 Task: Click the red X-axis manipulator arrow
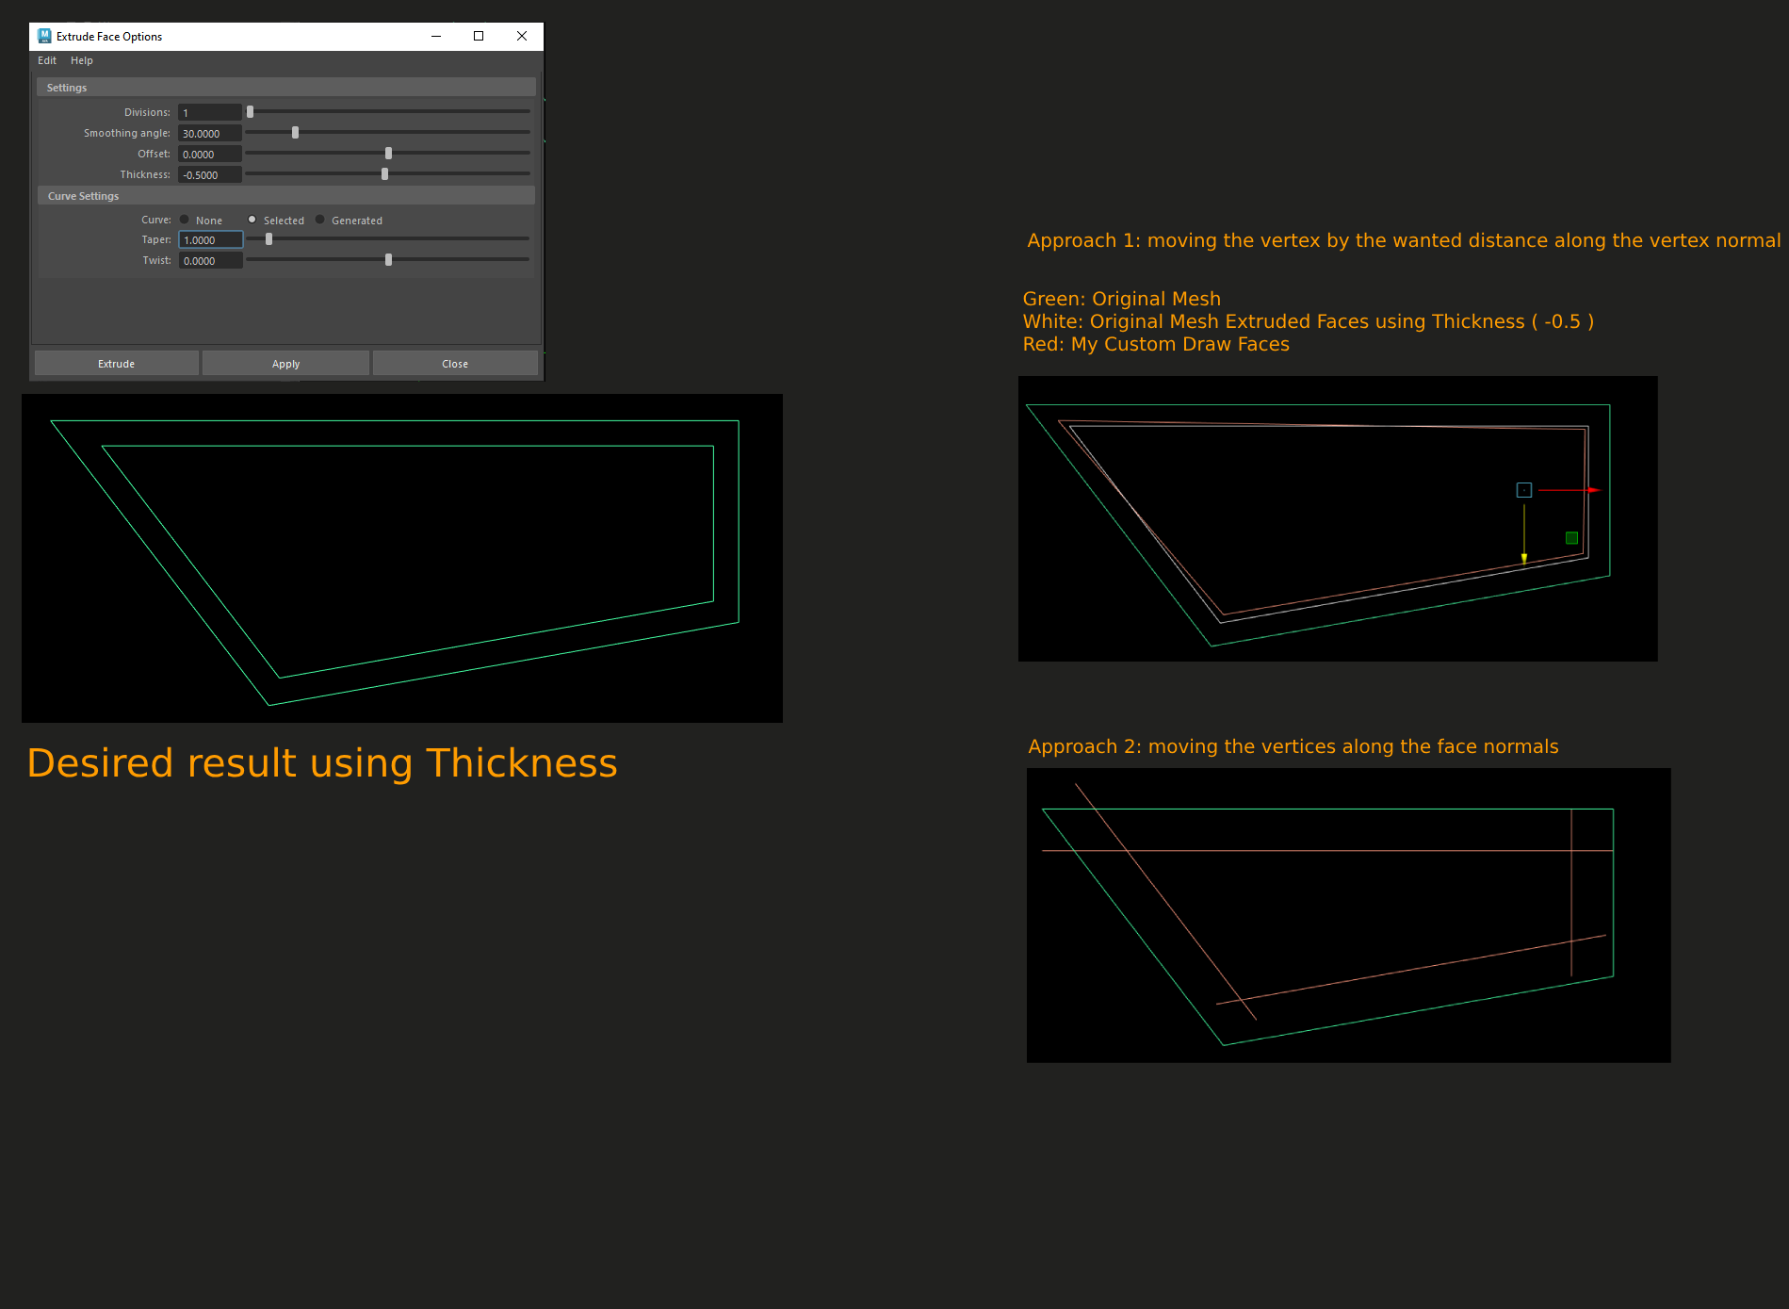pos(1592,490)
